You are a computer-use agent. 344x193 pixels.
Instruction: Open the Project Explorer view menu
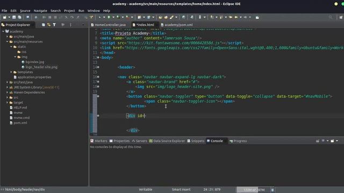pyautogui.click(x=70, y=25)
